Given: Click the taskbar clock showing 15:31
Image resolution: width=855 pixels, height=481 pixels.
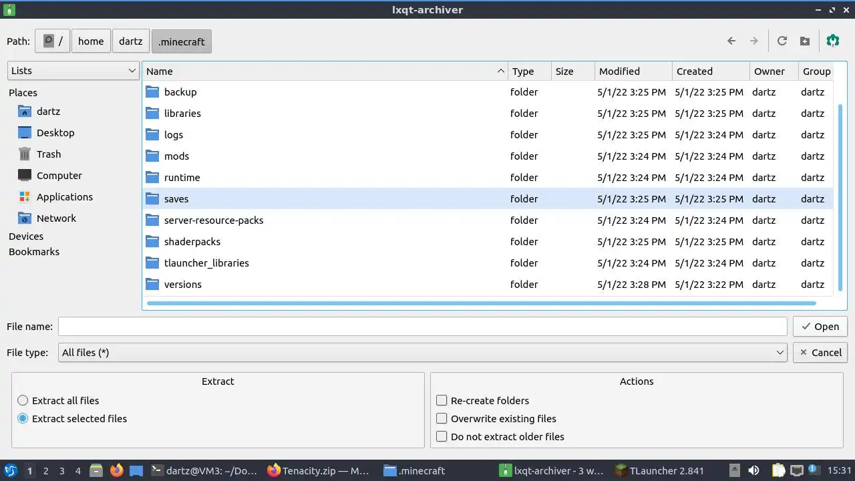Looking at the screenshot, I should coord(841,471).
